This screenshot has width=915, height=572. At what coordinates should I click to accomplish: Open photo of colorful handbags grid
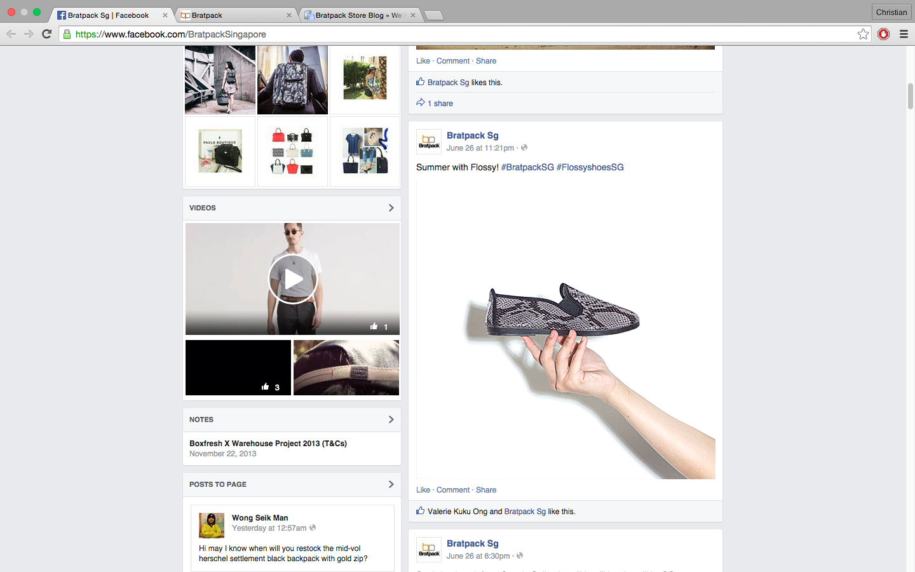click(292, 151)
